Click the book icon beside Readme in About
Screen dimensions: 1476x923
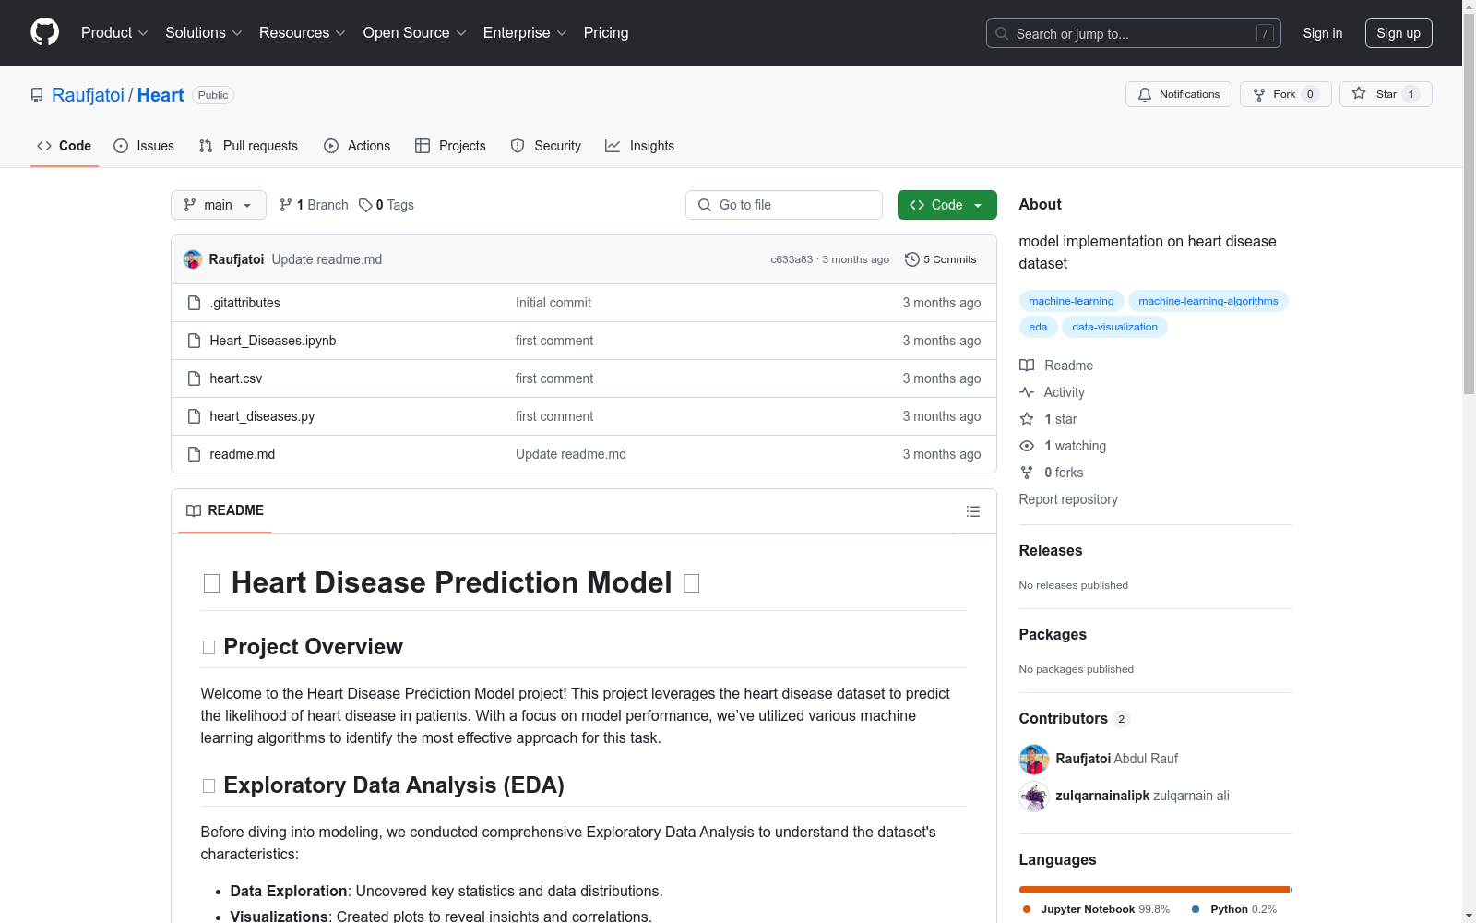tap(1027, 366)
